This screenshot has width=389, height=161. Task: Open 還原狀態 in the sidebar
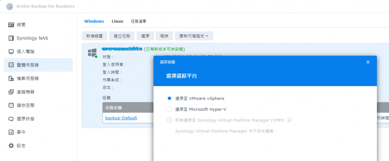coord(38,119)
